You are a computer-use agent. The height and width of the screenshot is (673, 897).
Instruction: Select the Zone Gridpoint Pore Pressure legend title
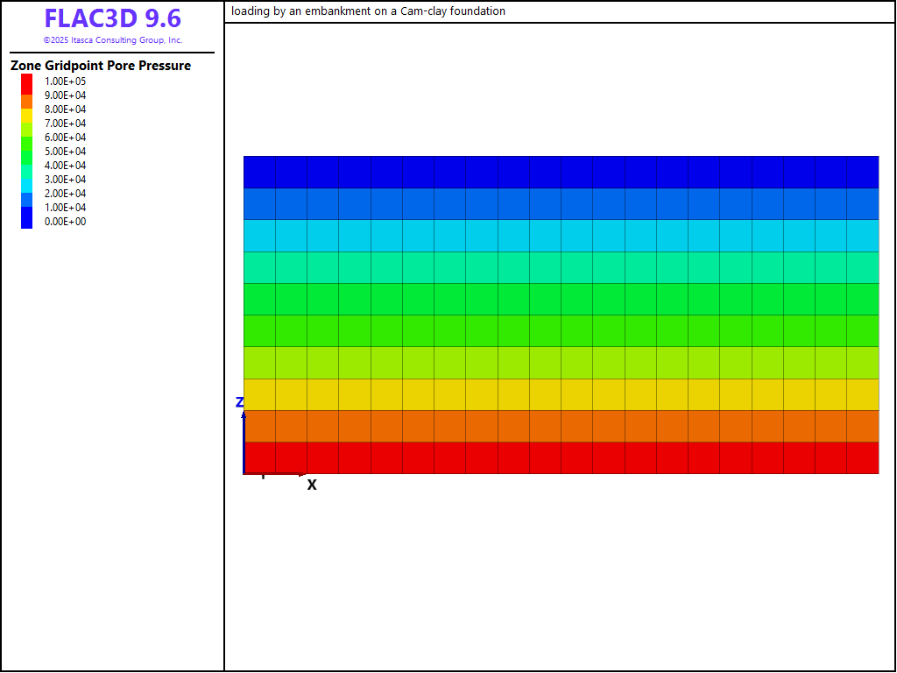(101, 66)
